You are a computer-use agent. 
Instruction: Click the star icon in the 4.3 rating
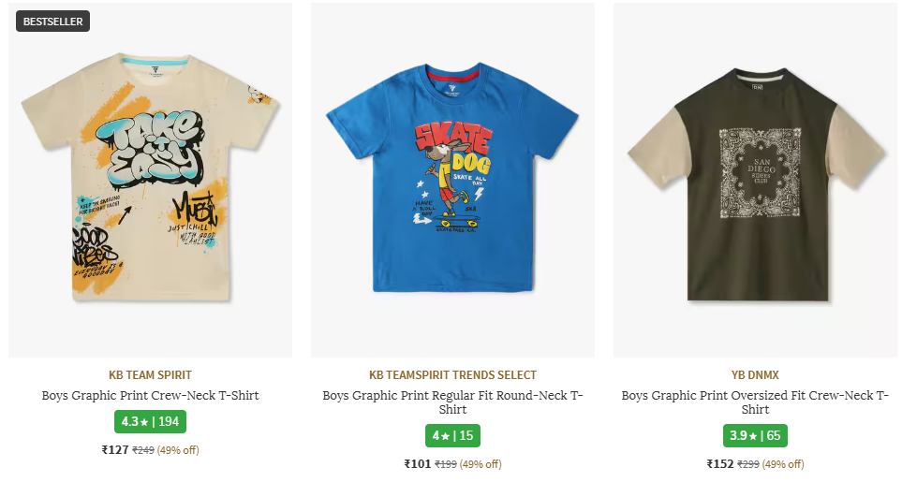coord(144,422)
